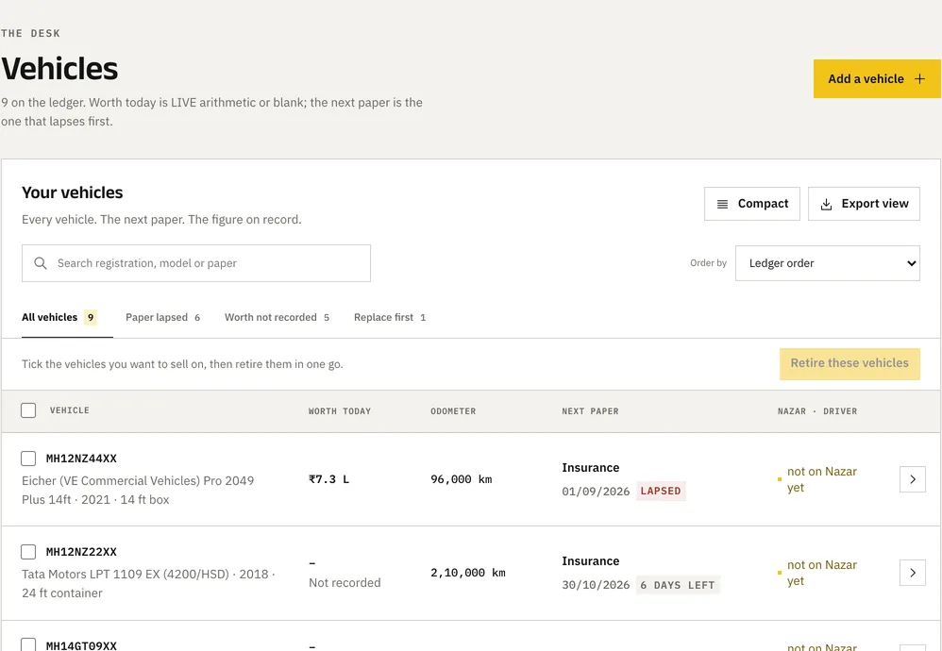The height and width of the screenshot is (651, 942).
Task: Click the 96,000 km odometer reading
Action: point(462,479)
